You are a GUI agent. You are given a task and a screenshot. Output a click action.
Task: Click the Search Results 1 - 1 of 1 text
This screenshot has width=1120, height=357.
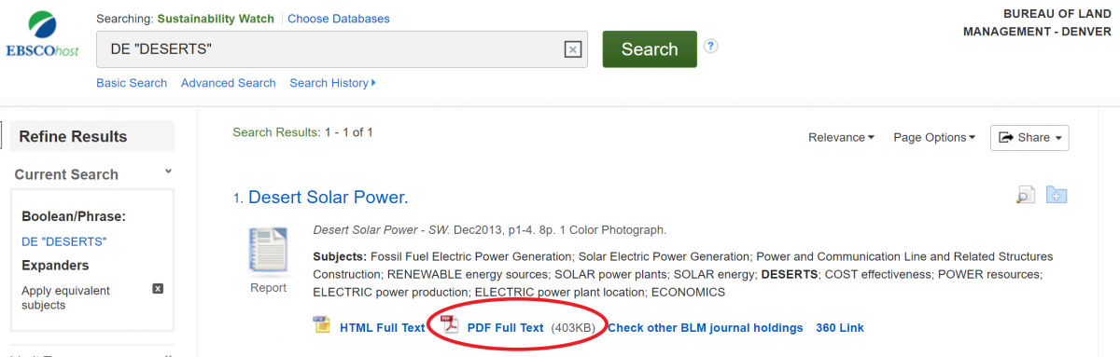[x=302, y=132]
